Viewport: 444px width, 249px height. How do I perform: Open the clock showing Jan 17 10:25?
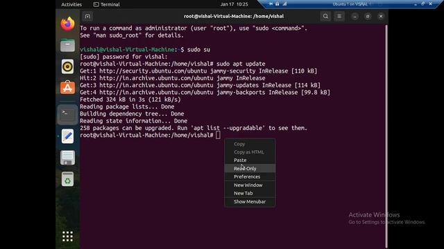coord(234,4)
